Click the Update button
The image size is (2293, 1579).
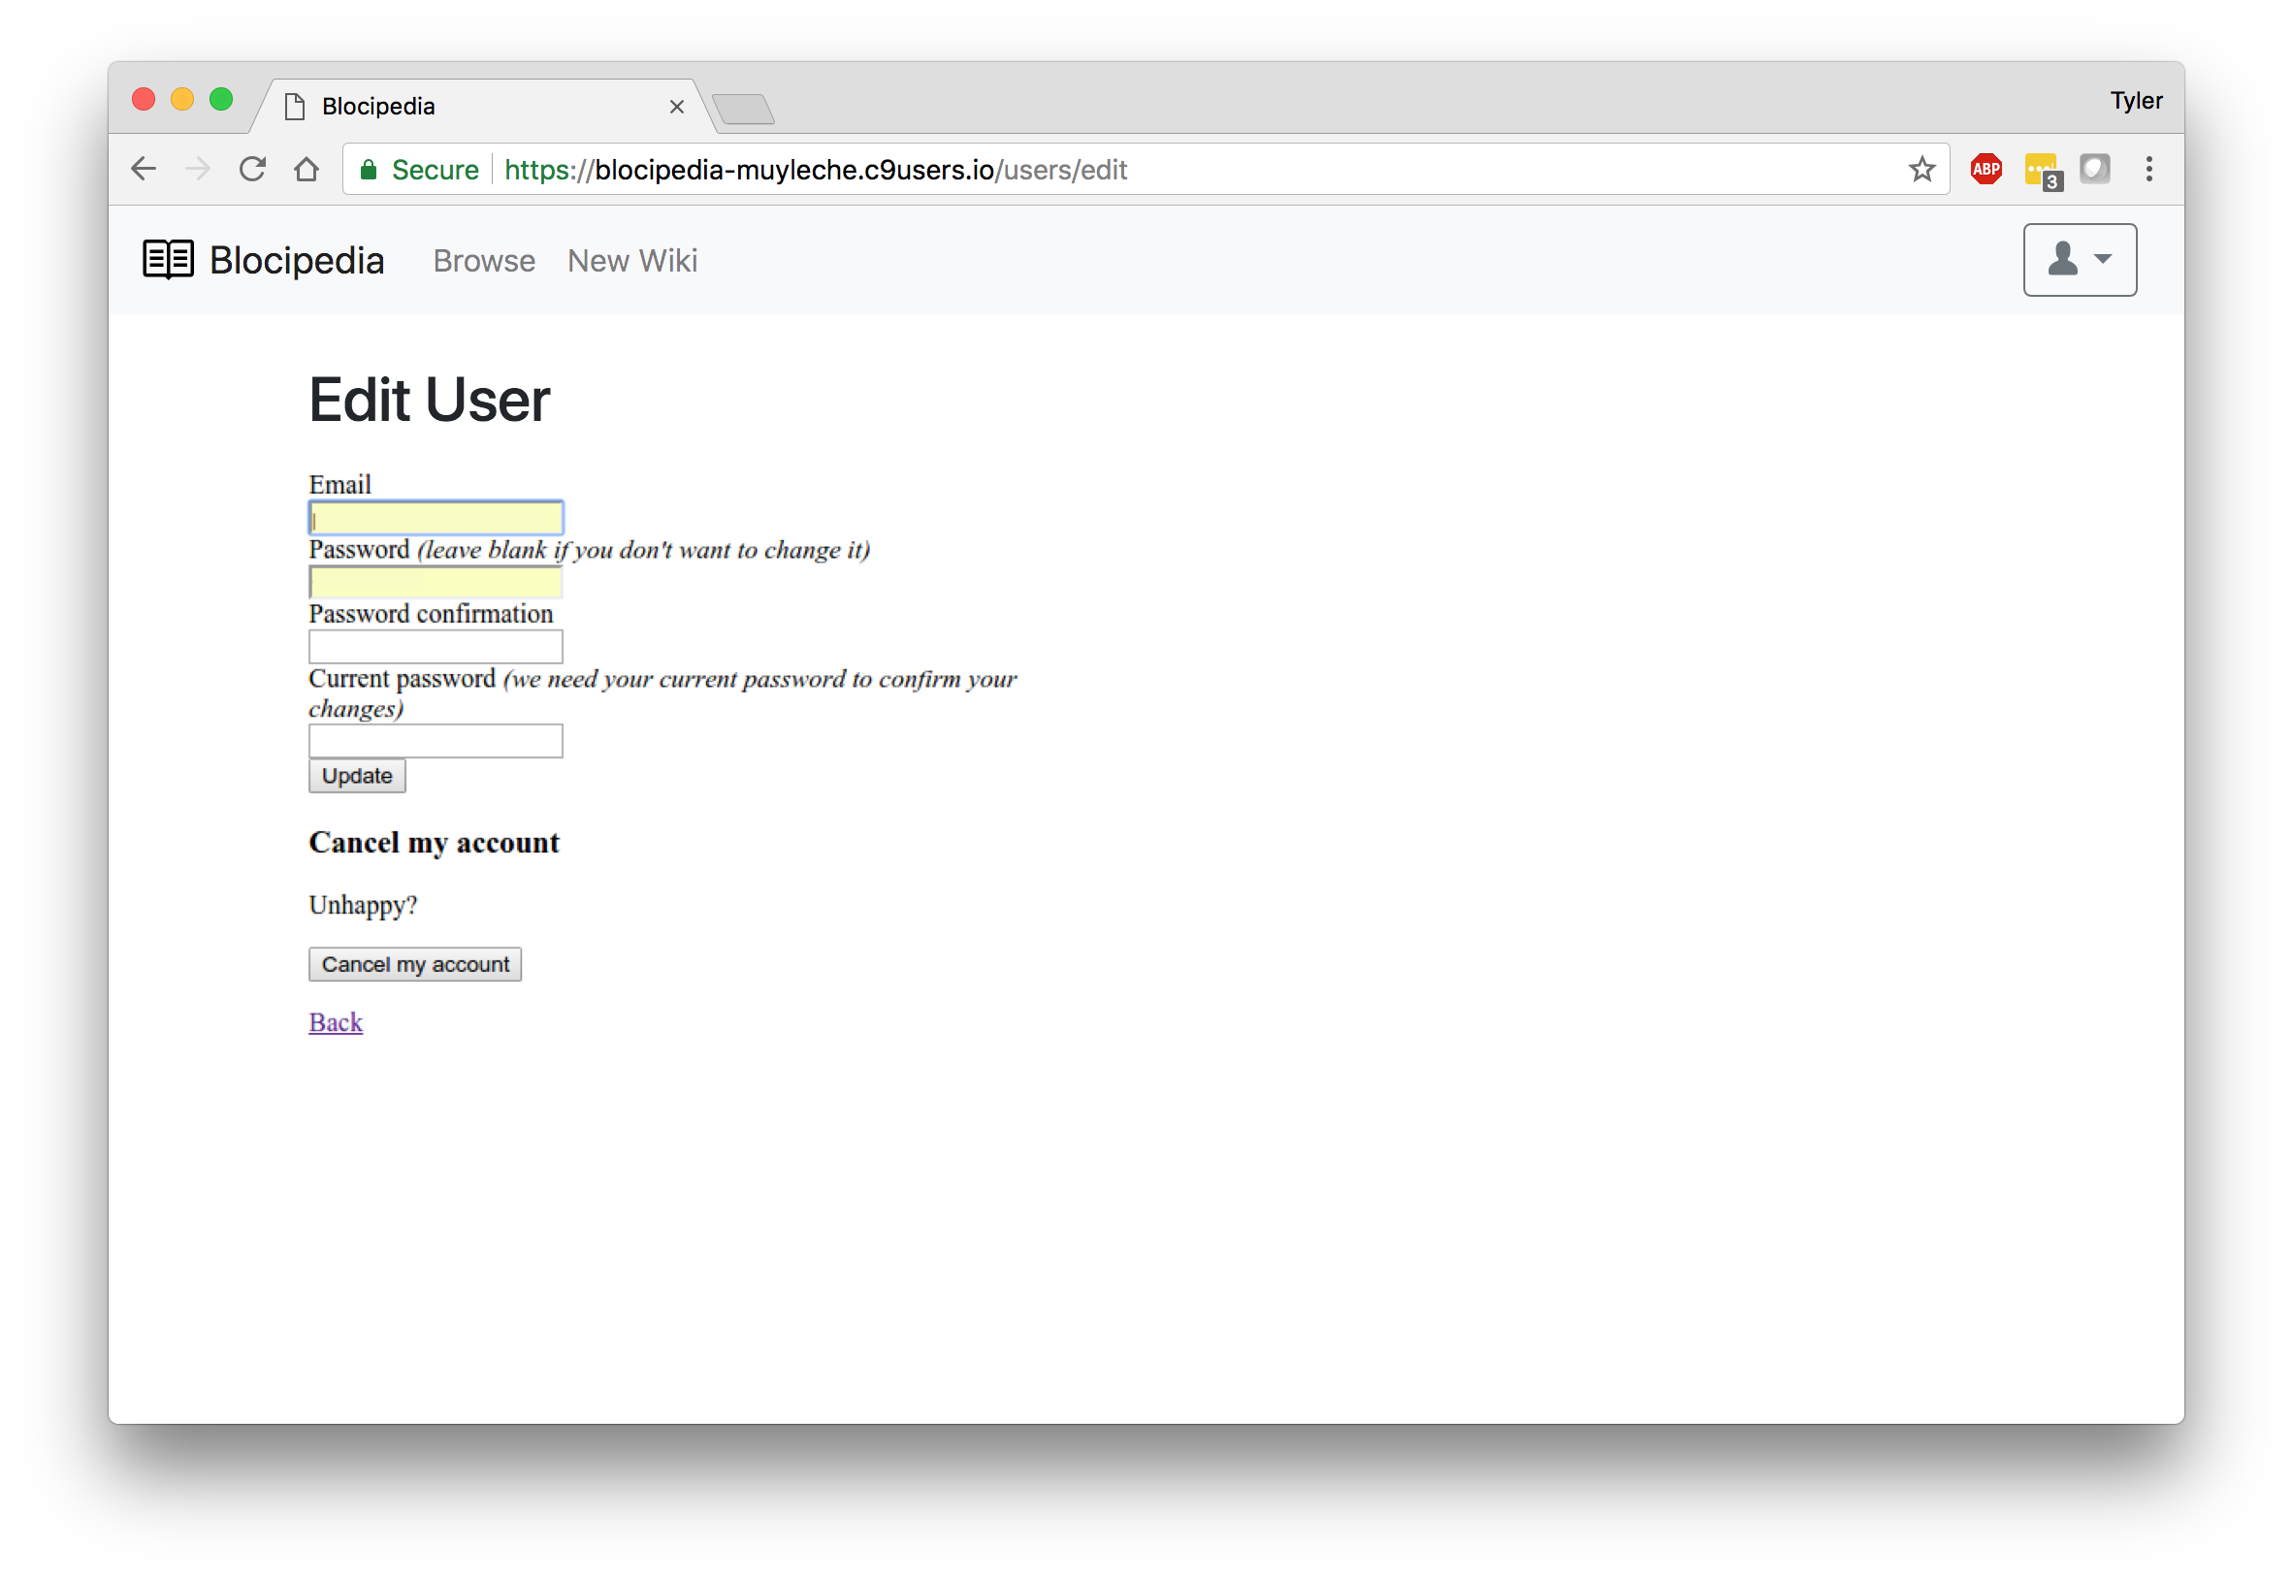(355, 774)
